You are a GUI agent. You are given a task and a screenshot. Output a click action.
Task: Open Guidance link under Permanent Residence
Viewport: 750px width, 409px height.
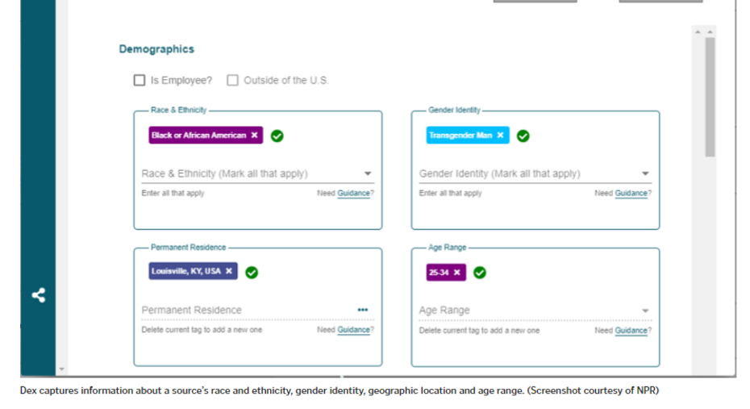pos(353,330)
